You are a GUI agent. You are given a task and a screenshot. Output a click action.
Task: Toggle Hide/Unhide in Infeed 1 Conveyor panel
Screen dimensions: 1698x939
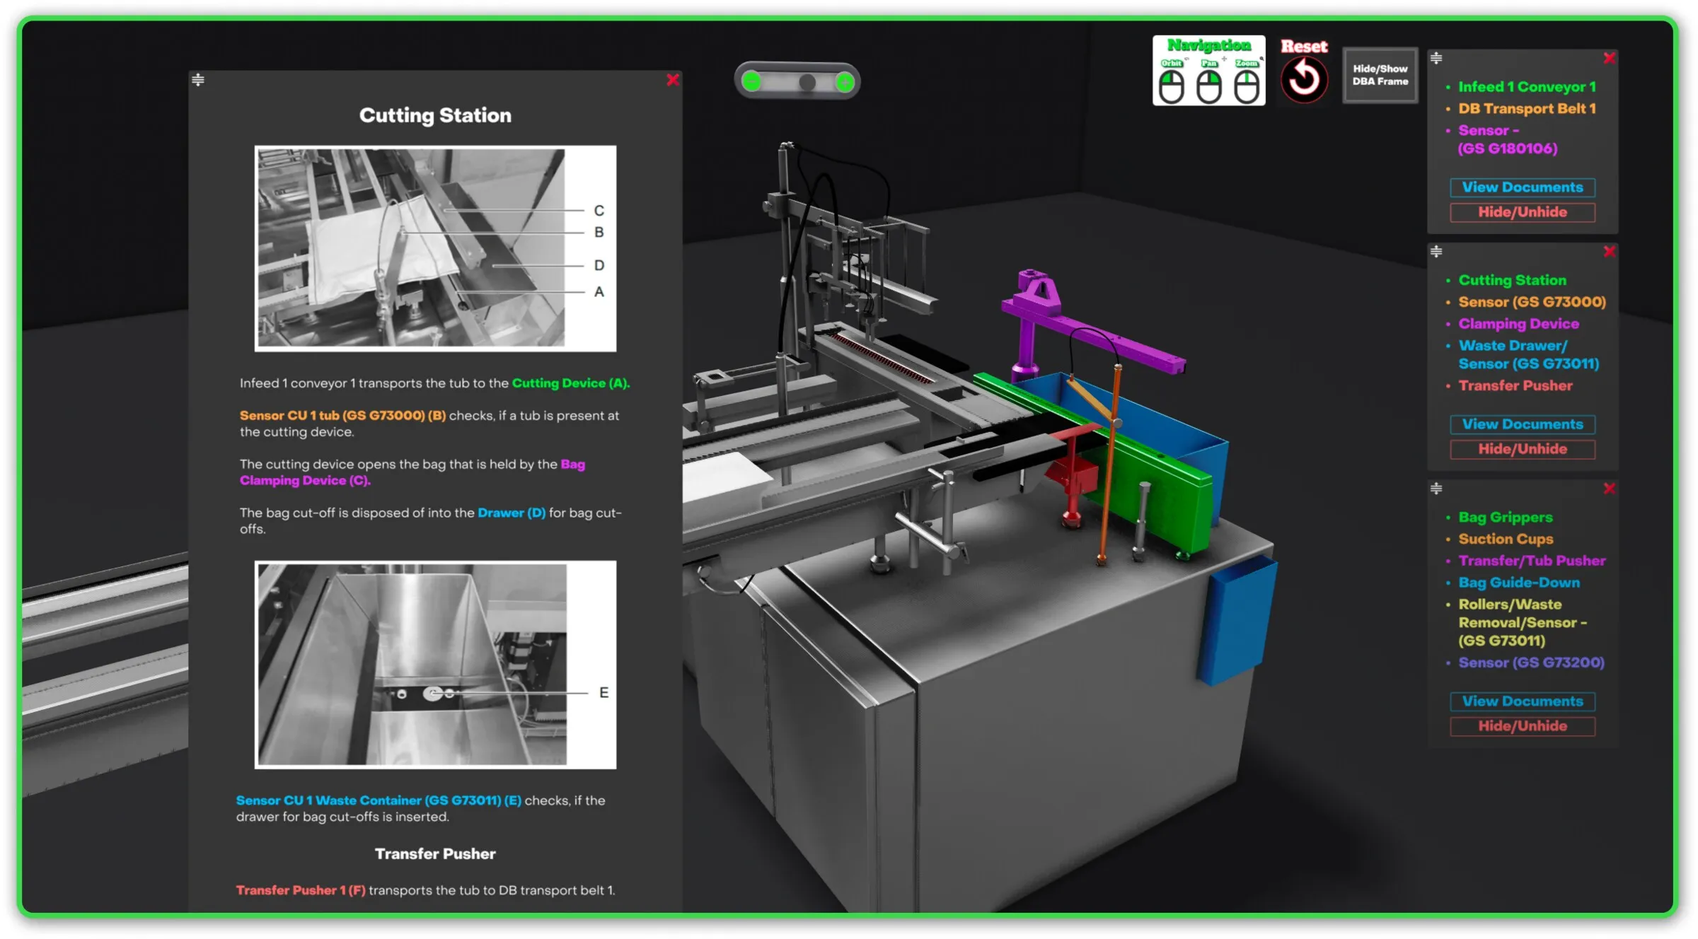tap(1523, 212)
